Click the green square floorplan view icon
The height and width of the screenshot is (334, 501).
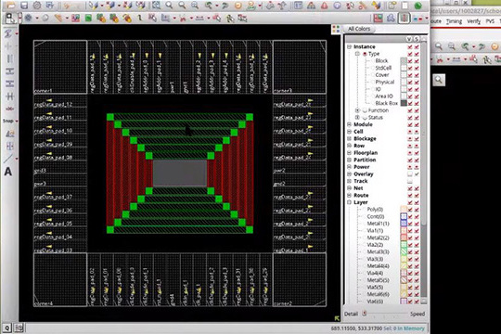tap(88, 19)
